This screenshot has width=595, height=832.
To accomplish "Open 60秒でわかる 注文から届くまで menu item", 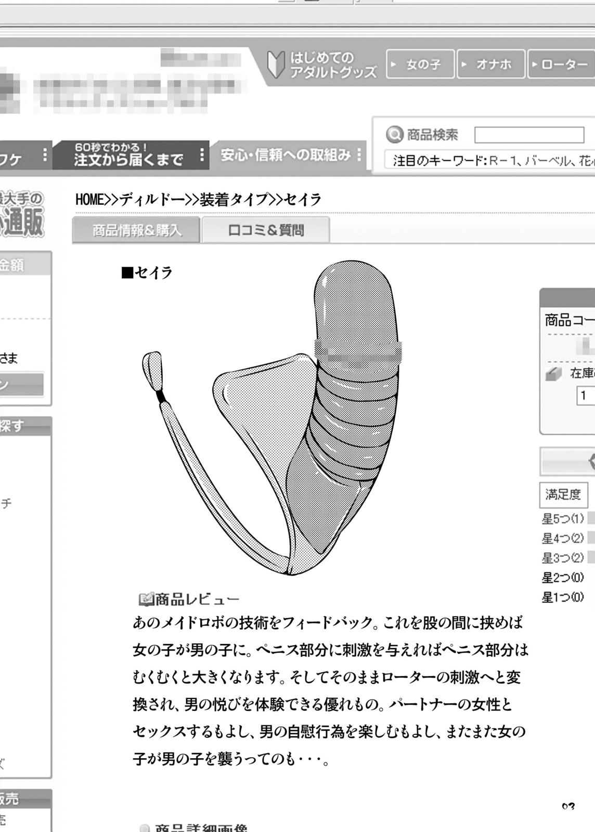I will 128,155.
